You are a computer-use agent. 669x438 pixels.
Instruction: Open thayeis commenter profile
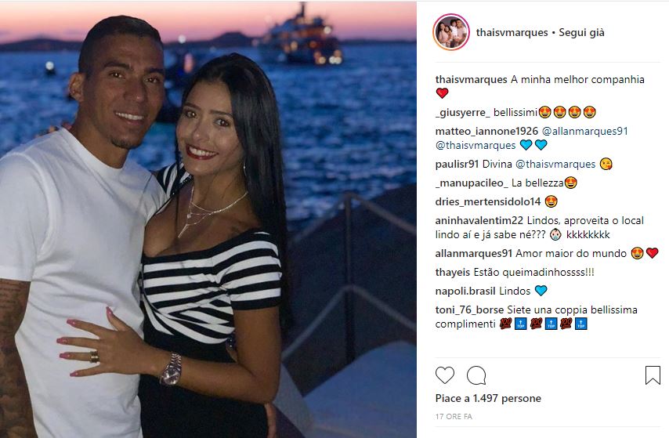pyautogui.click(x=453, y=273)
